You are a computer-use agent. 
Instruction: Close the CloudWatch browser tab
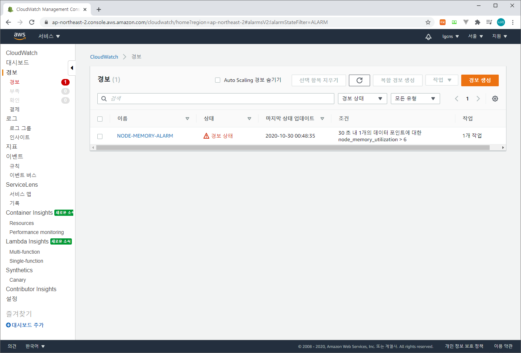pyautogui.click(x=85, y=9)
